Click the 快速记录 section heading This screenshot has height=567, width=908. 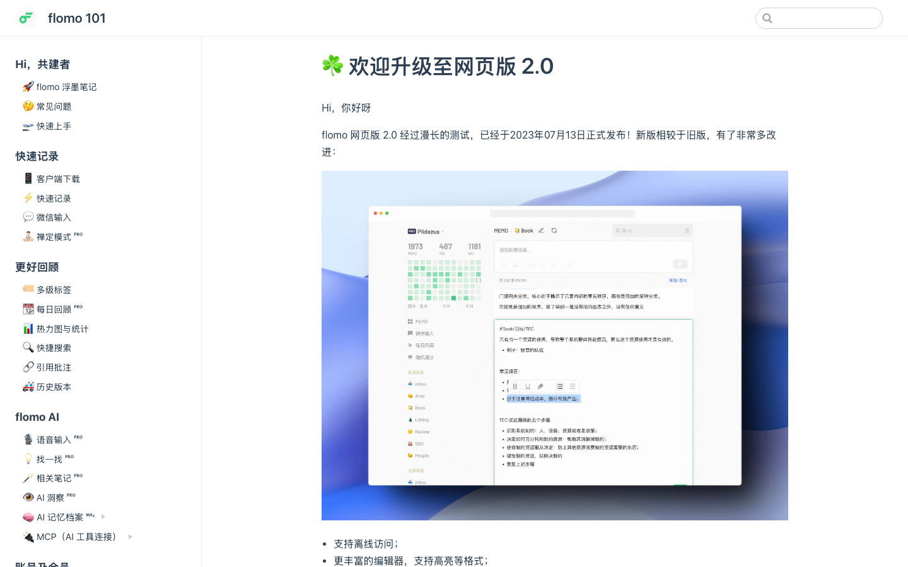click(x=37, y=156)
